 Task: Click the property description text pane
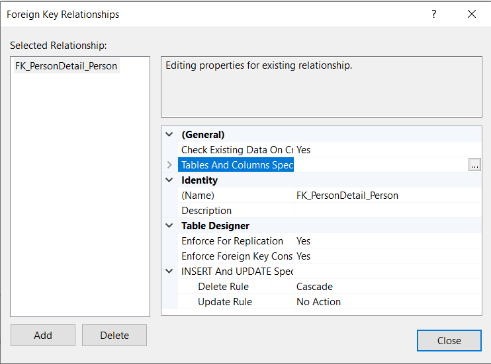click(x=322, y=87)
